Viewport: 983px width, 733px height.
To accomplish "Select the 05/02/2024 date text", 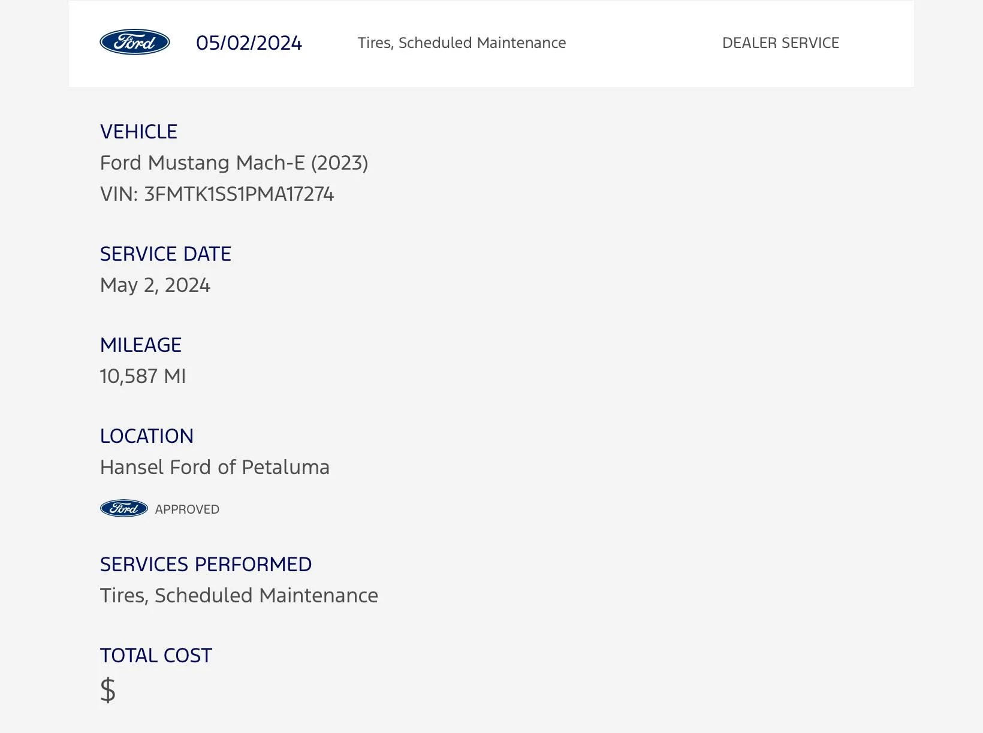I will (249, 43).
